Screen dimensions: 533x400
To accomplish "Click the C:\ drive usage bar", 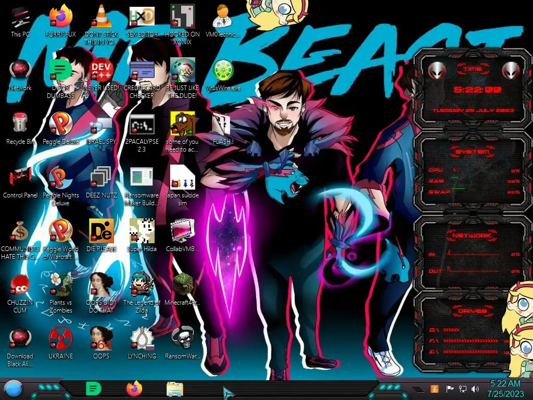I will 451,330.
